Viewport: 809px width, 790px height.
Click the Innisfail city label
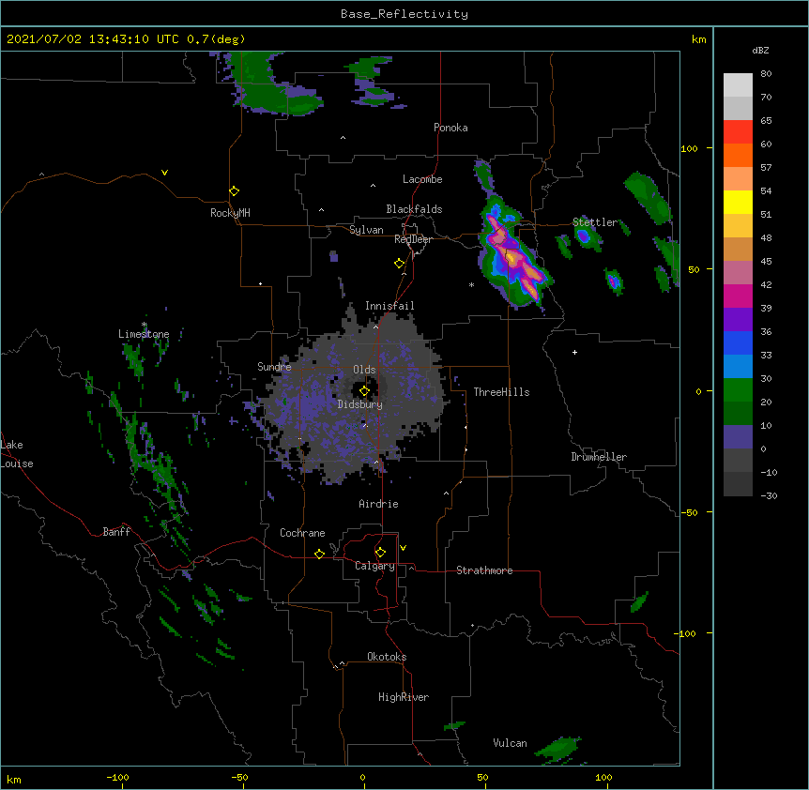(389, 306)
